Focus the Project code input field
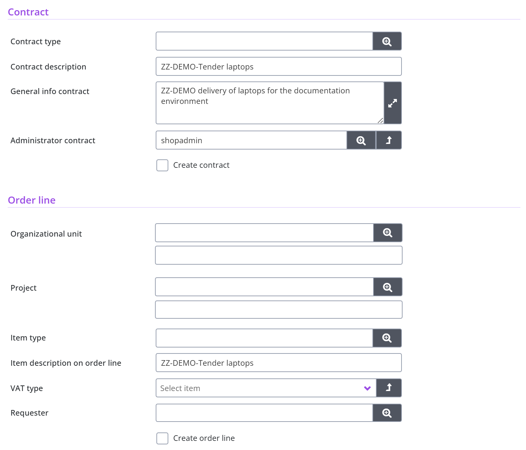526x450 pixels. pyautogui.click(x=264, y=287)
